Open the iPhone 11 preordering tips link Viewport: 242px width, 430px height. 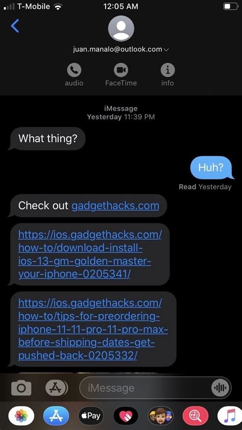[x=93, y=329]
